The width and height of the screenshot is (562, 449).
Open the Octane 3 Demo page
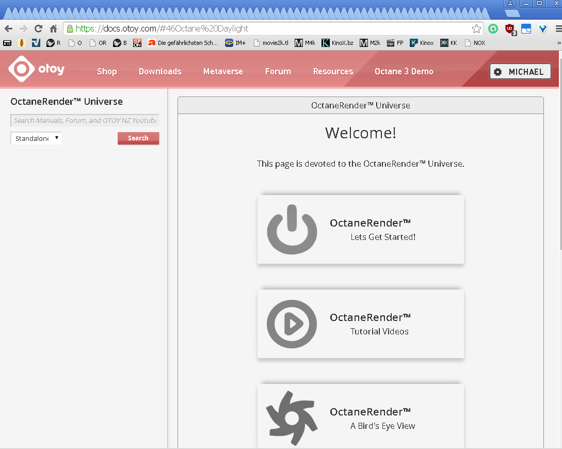pyautogui.click(x=404, y=71)
